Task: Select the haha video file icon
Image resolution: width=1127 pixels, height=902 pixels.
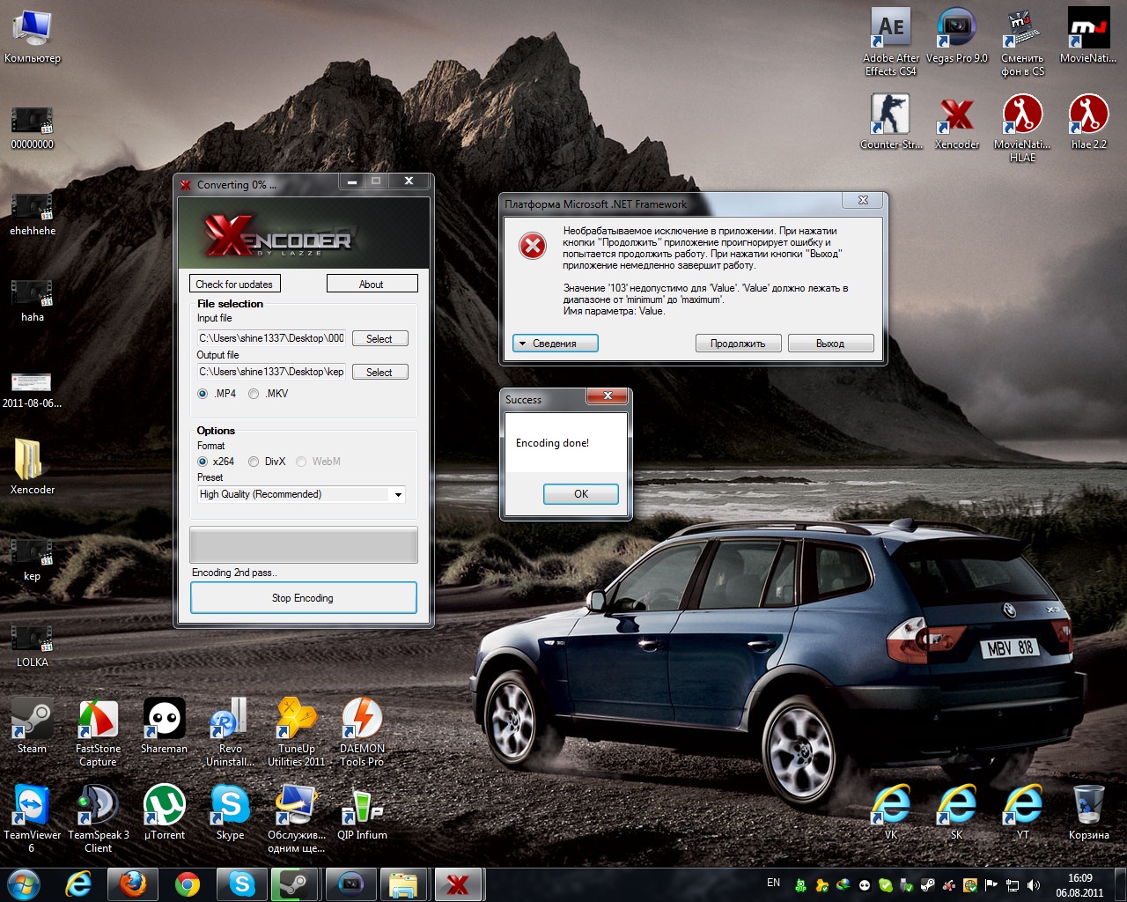Action: coord(32,300)
